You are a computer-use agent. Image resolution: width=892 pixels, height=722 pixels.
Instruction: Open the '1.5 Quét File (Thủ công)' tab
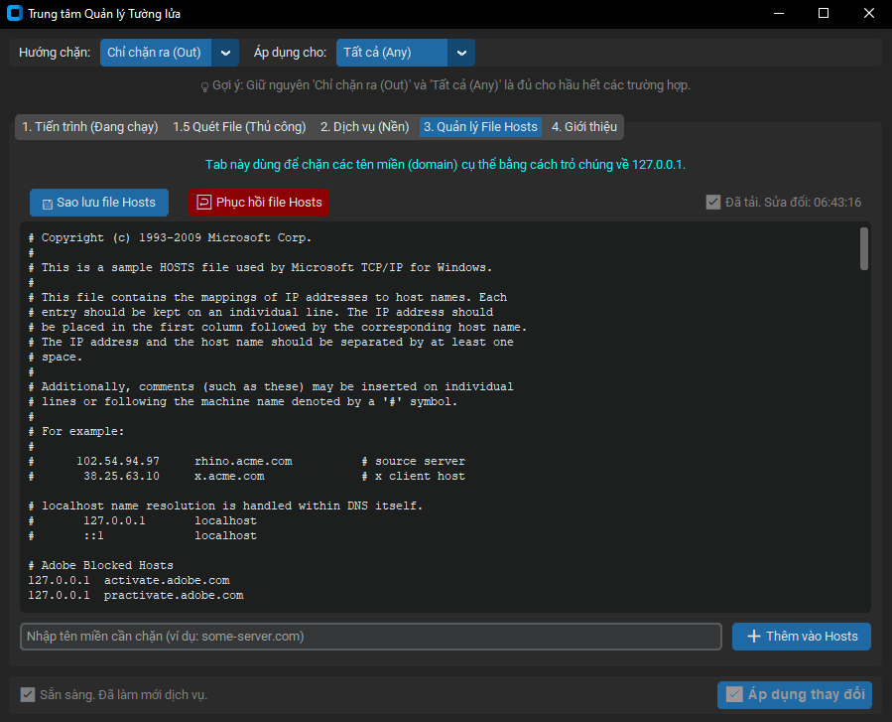click(x=239, y=127)
